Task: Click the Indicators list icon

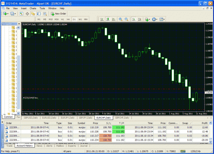Action: pyautogui.click(x=147, y=20)
